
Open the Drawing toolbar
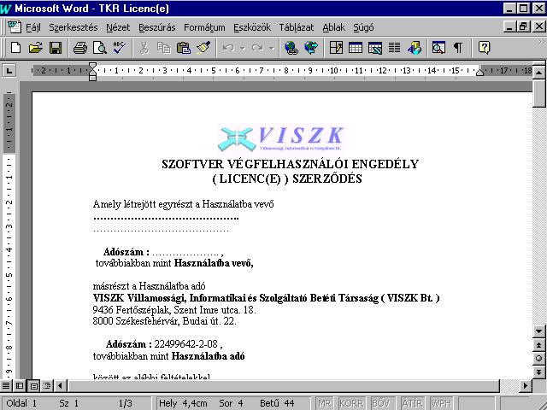click(x=415, y=48)
